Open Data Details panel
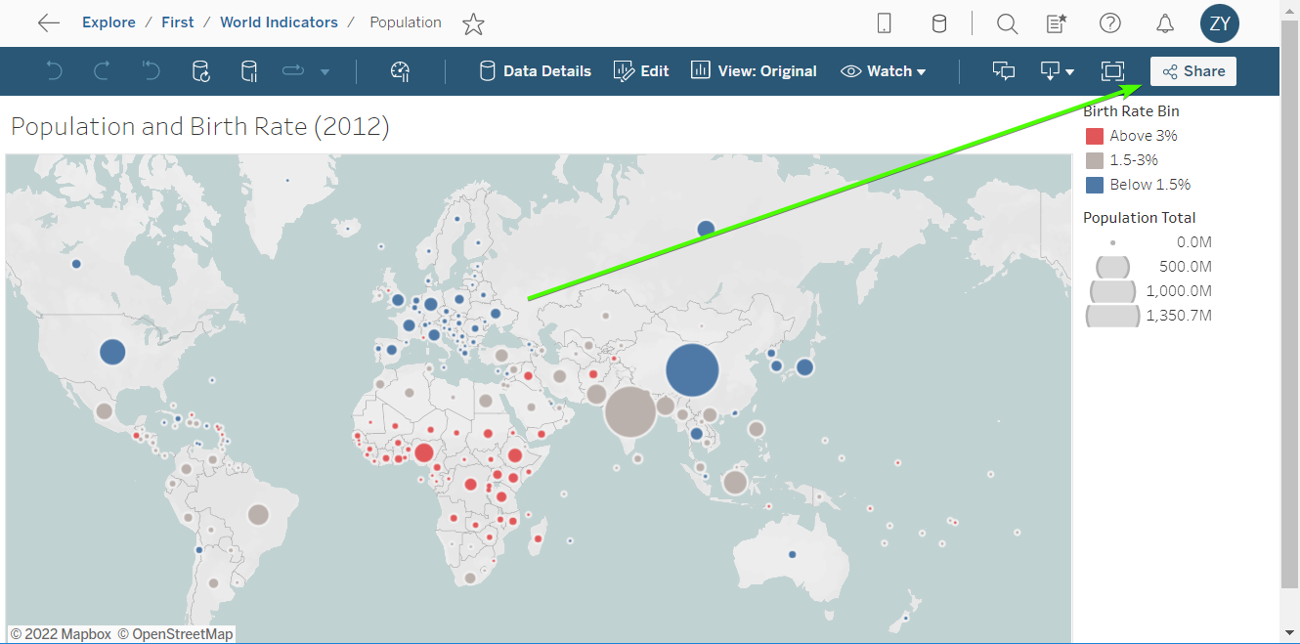This screenshot has height=644, width=1300. (535, 71)
